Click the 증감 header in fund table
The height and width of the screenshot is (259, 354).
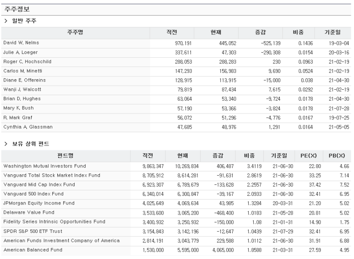(218, 156)
